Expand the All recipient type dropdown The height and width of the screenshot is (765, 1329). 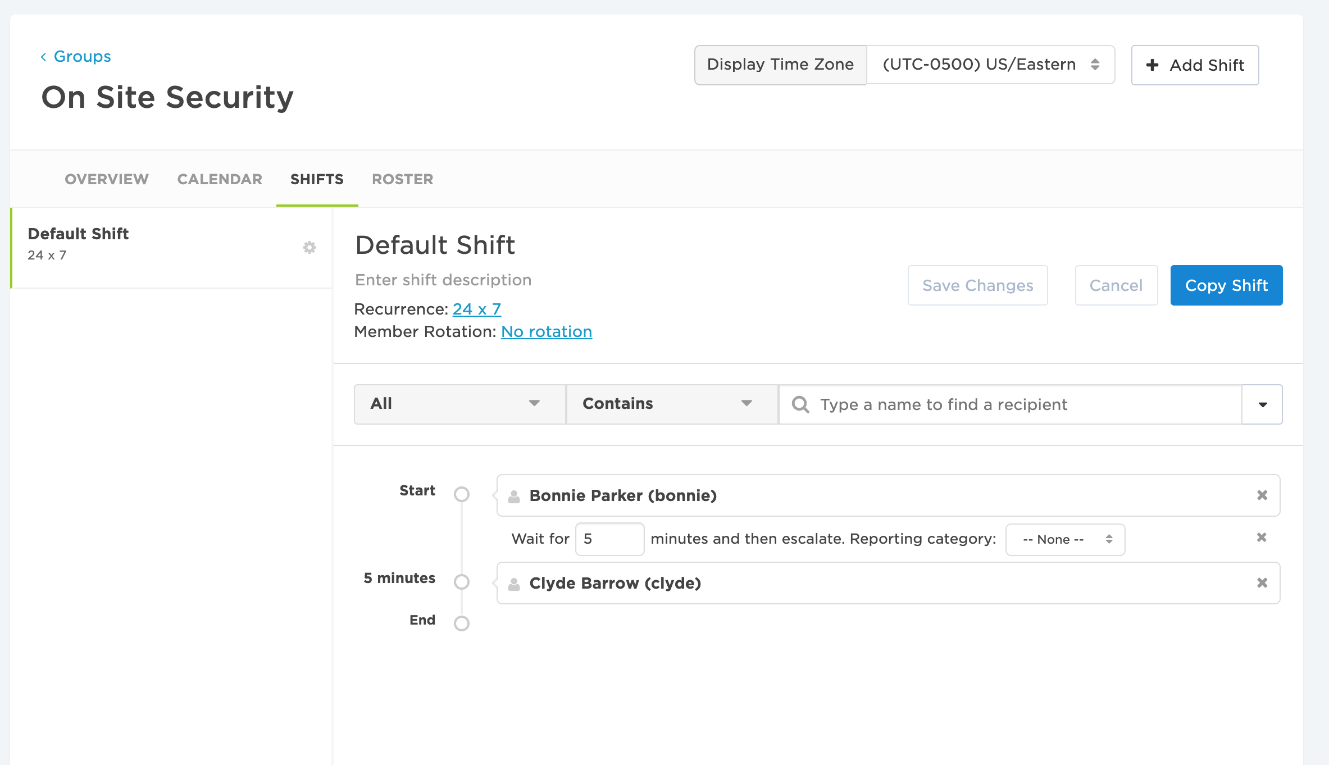[459, 404]
